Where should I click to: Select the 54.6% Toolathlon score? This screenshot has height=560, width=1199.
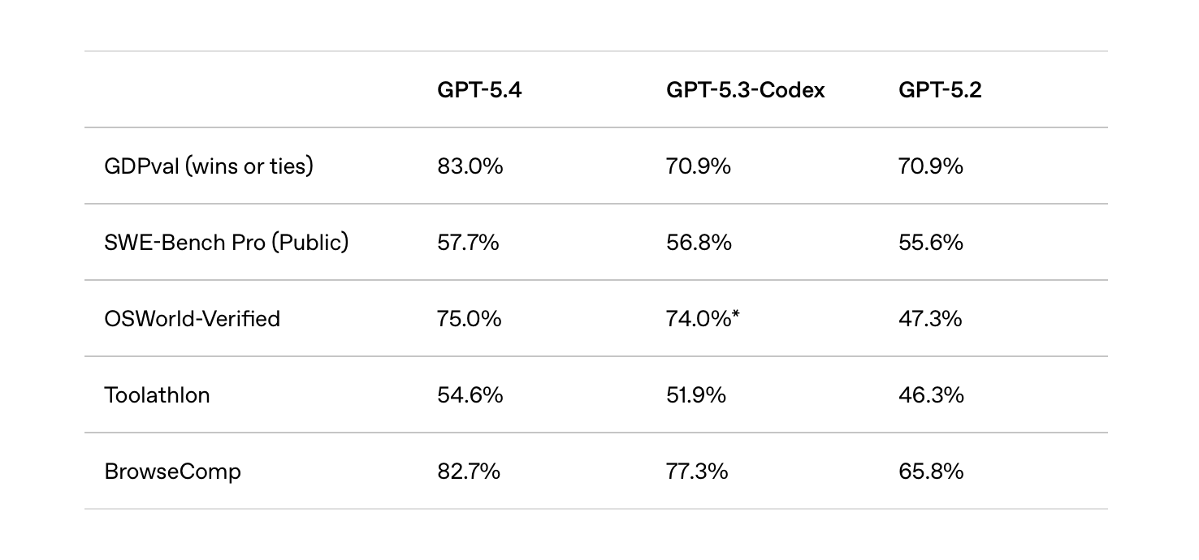[x=470, y=395]
